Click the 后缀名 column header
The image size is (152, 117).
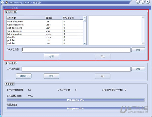54,18
